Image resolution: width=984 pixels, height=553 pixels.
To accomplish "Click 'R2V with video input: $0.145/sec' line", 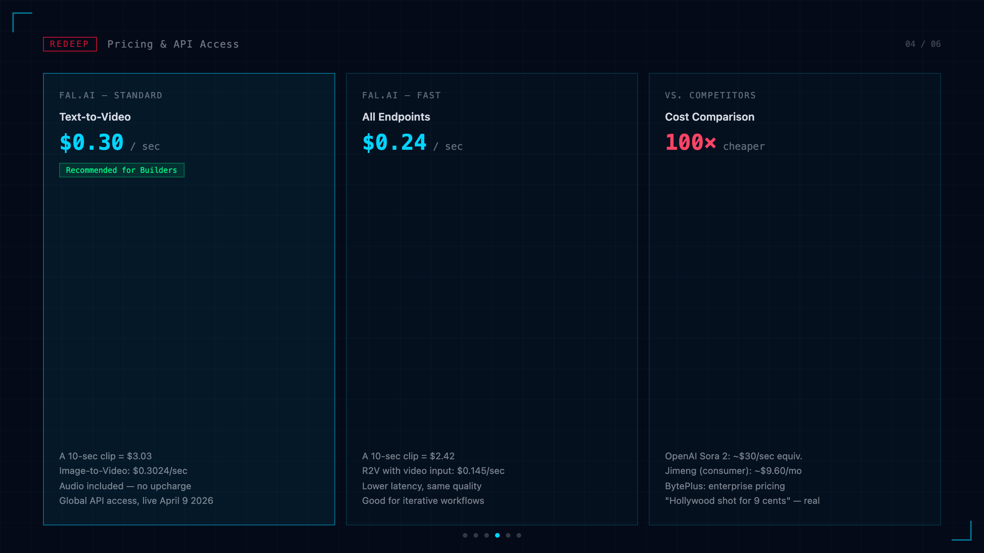I will [433, 471].
